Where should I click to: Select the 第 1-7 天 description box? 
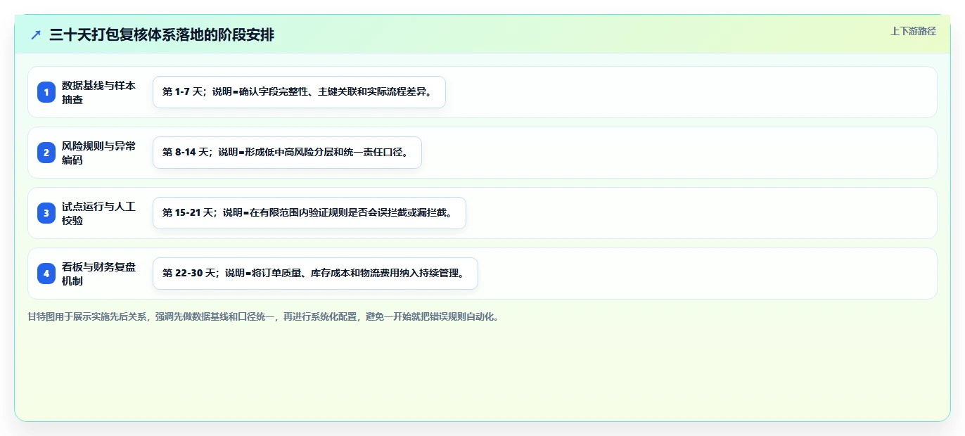coord(299,92)
